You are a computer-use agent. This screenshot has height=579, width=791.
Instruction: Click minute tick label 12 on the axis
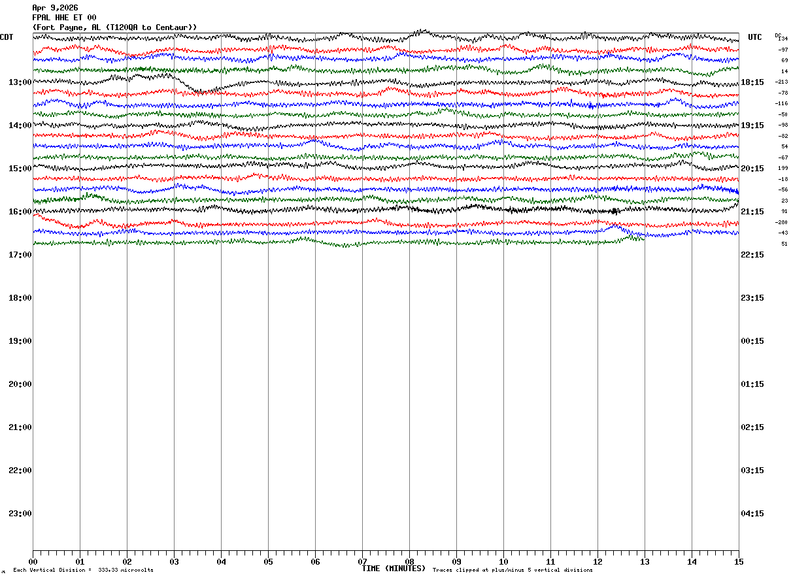coord(597,562)
